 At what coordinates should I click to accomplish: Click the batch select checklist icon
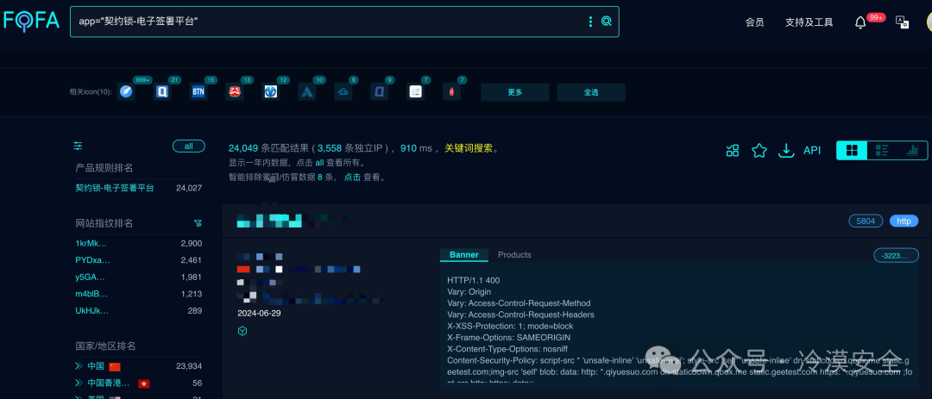click(x=733, y=150)
